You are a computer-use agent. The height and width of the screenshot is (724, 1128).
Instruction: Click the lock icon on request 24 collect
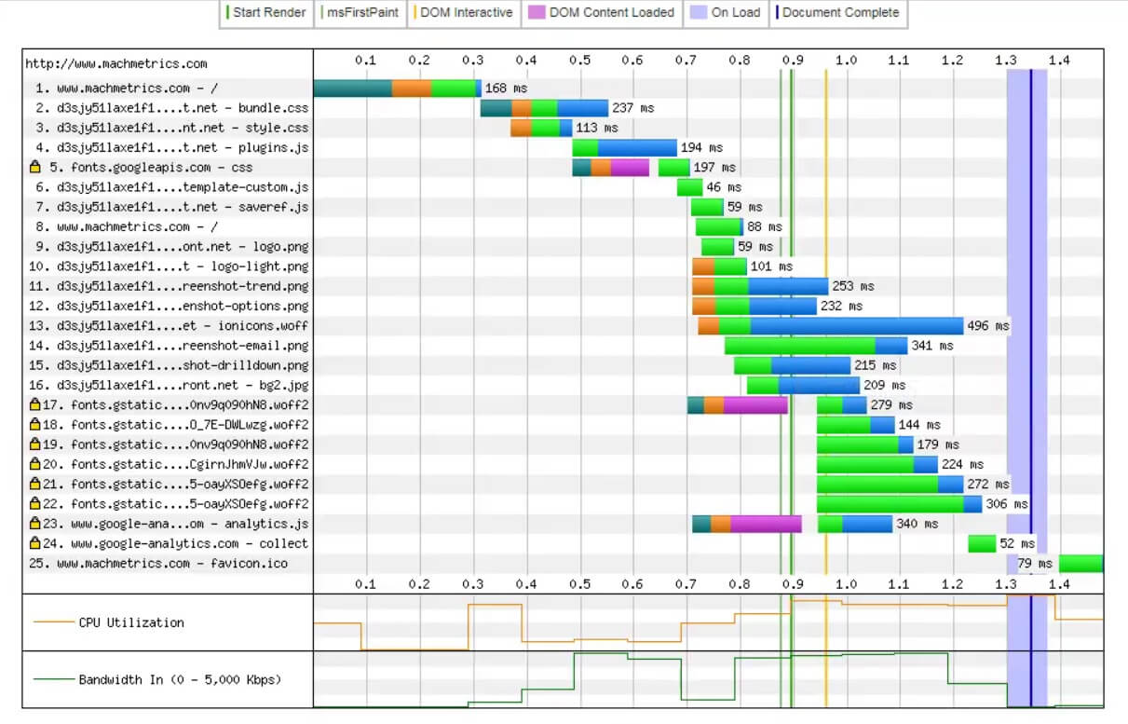34,543
